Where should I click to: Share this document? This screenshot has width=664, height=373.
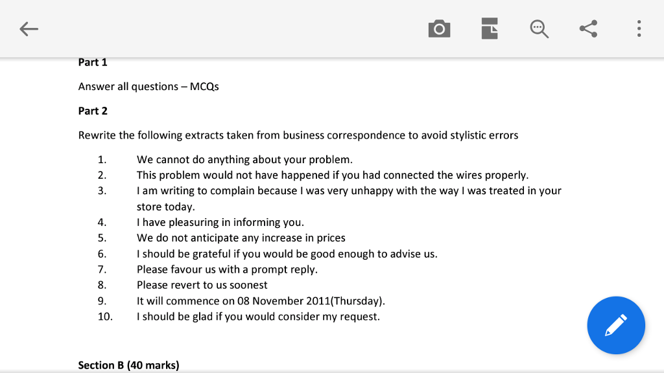coord(588,28)
